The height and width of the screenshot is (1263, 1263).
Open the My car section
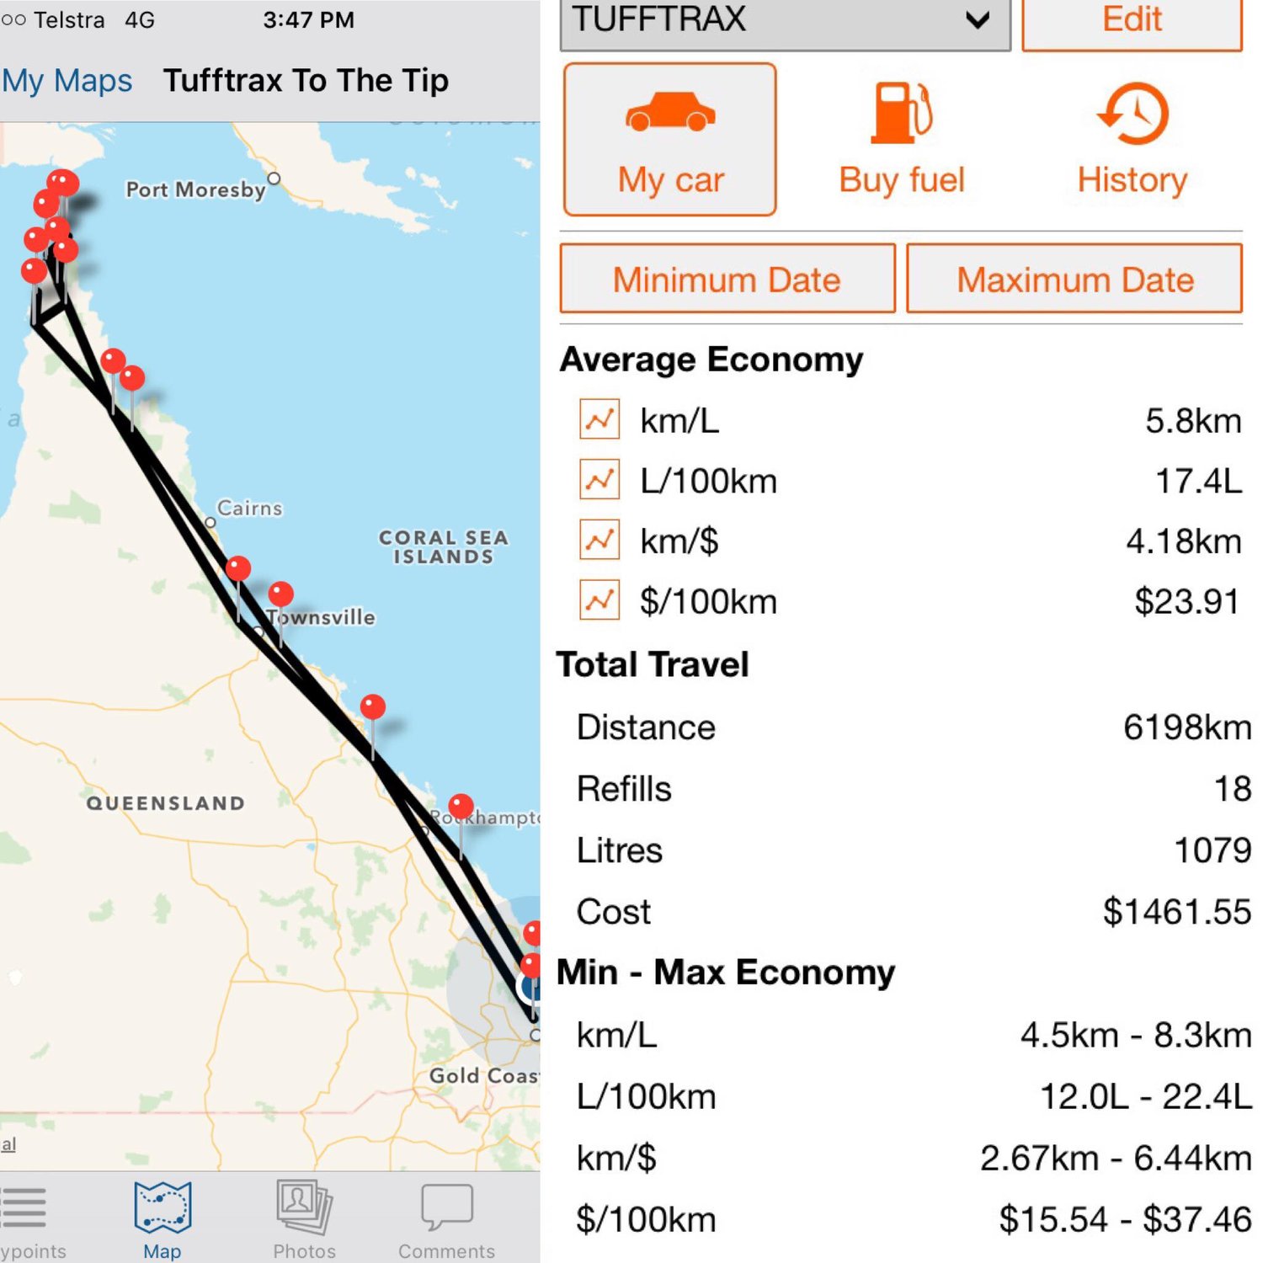(670, 140)
